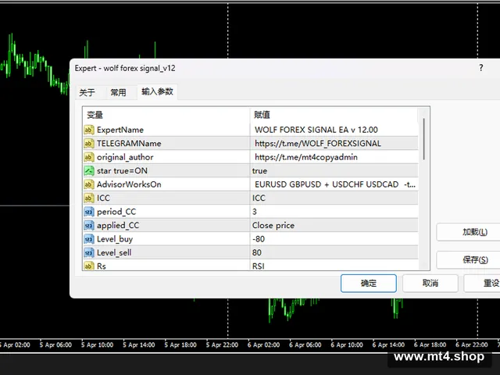Click the 变量 column header
The height and width of the screenshot is (375, 500).
(x=166, y=115)
